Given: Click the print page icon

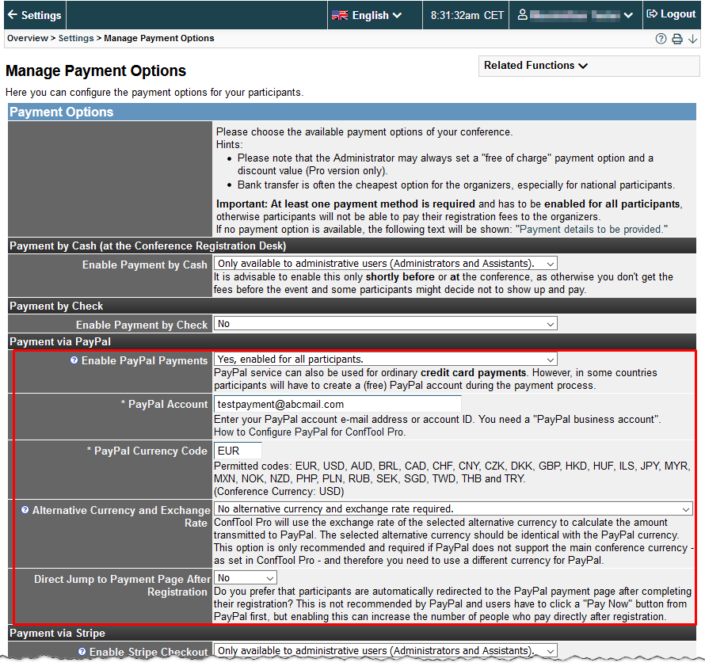Looking at the screenshot, I should (677, 39).
